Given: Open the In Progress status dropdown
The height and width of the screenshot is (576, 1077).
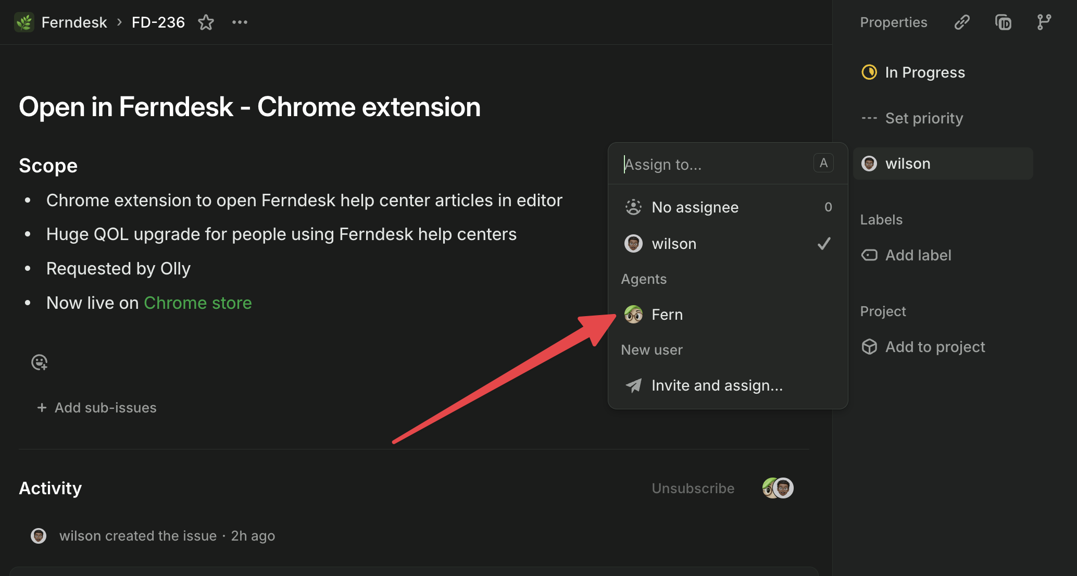Looking at the screenshot, I should [924, 72].
